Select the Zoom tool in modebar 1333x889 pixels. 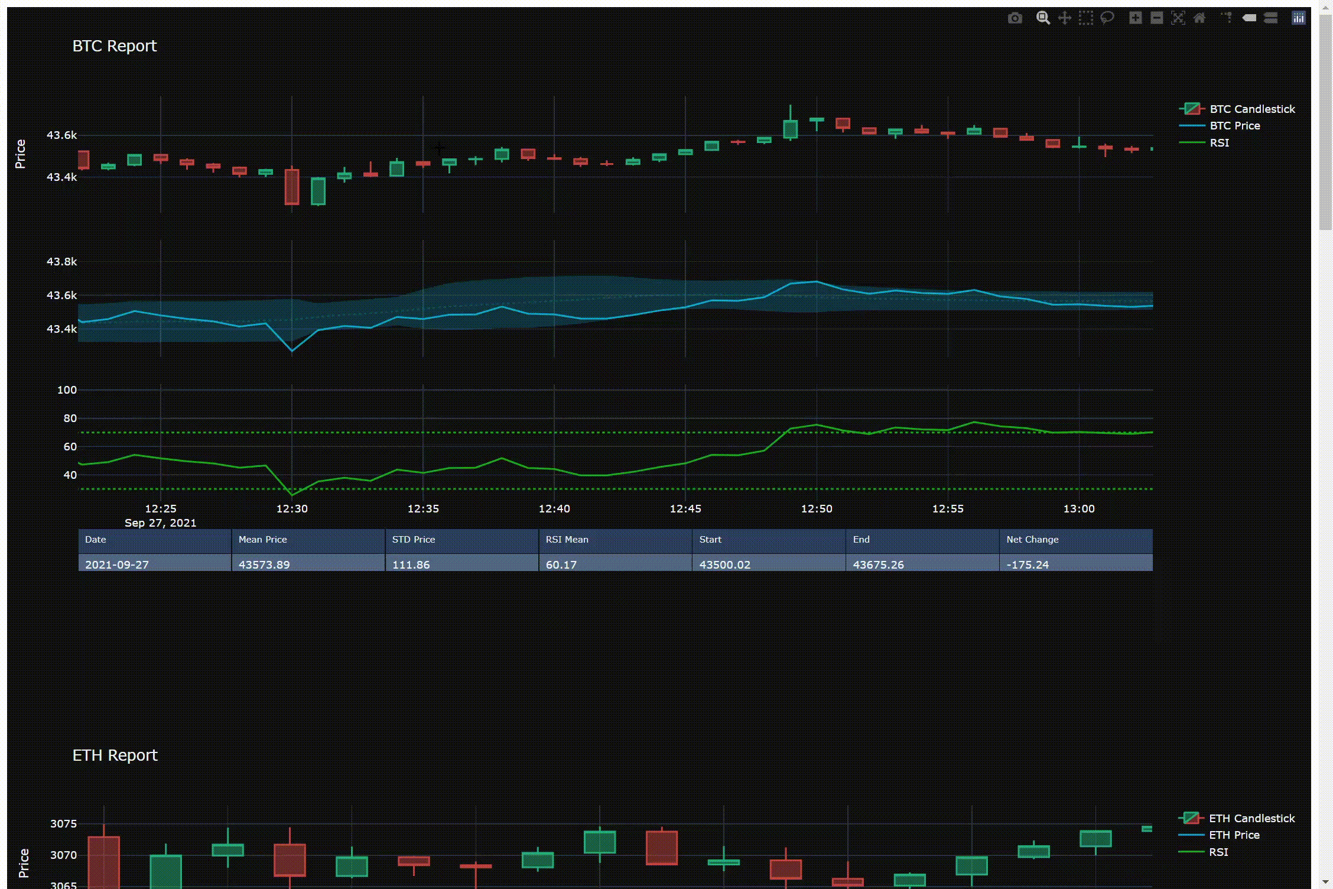click(1043, 18)
